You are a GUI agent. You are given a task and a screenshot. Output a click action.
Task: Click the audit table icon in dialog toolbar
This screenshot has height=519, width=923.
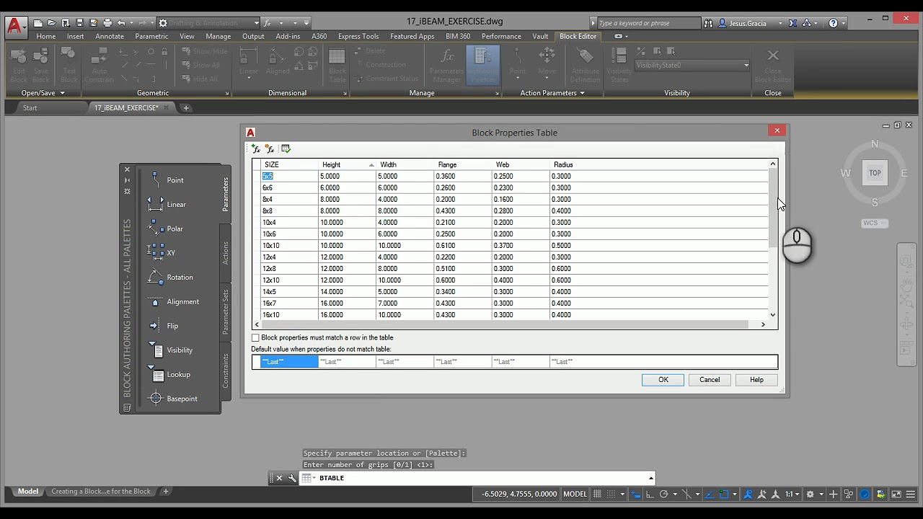pos(286,148)
